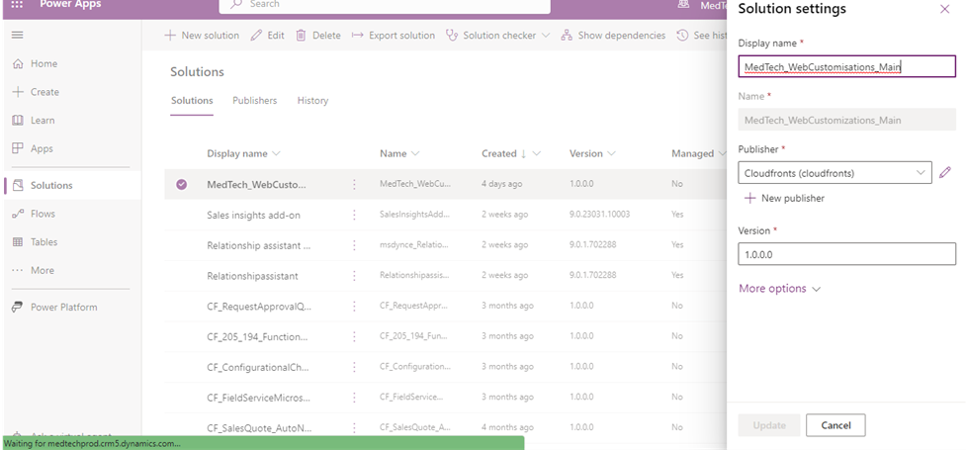
Task: Click the Cancel button
Action: tap(835, 425)
